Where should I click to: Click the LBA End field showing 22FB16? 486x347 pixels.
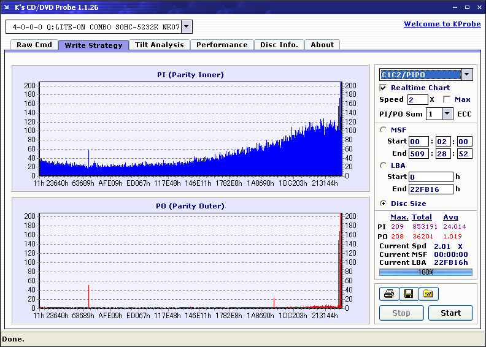pyautogui.click(x=431, y=189)
